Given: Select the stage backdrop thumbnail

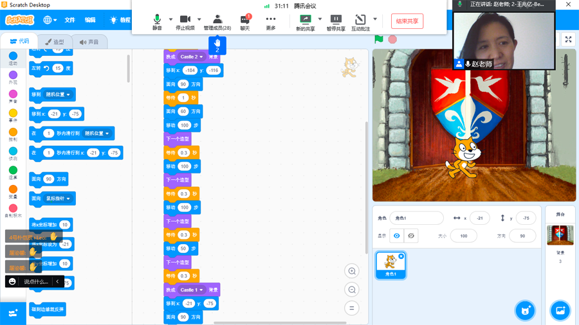Looking at the screenshot, I should click(560, 234).
